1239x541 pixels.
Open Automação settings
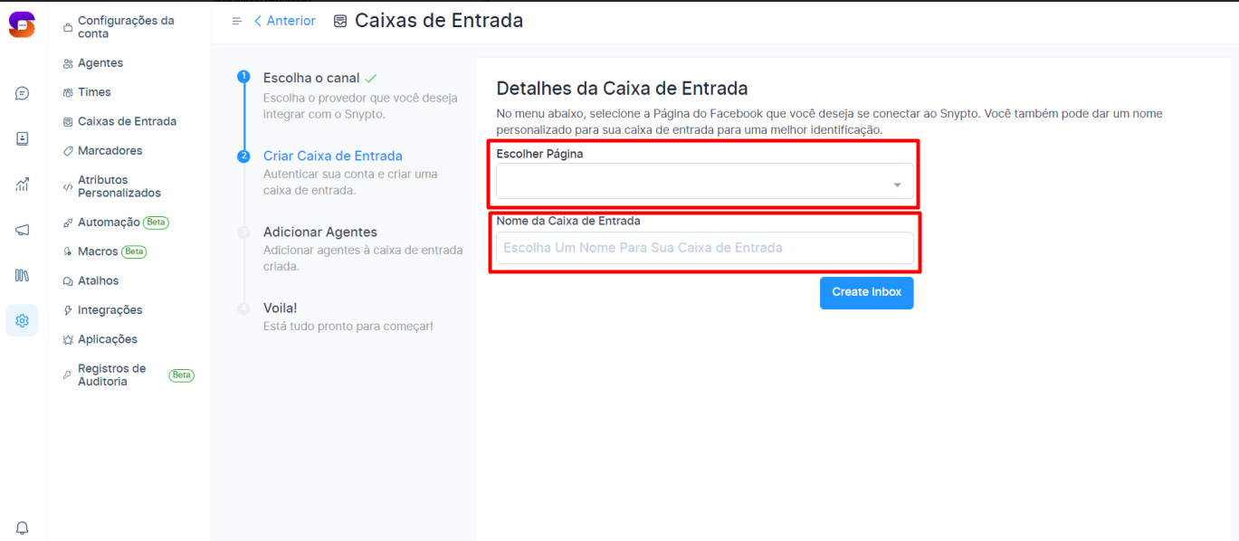(109, 222)
